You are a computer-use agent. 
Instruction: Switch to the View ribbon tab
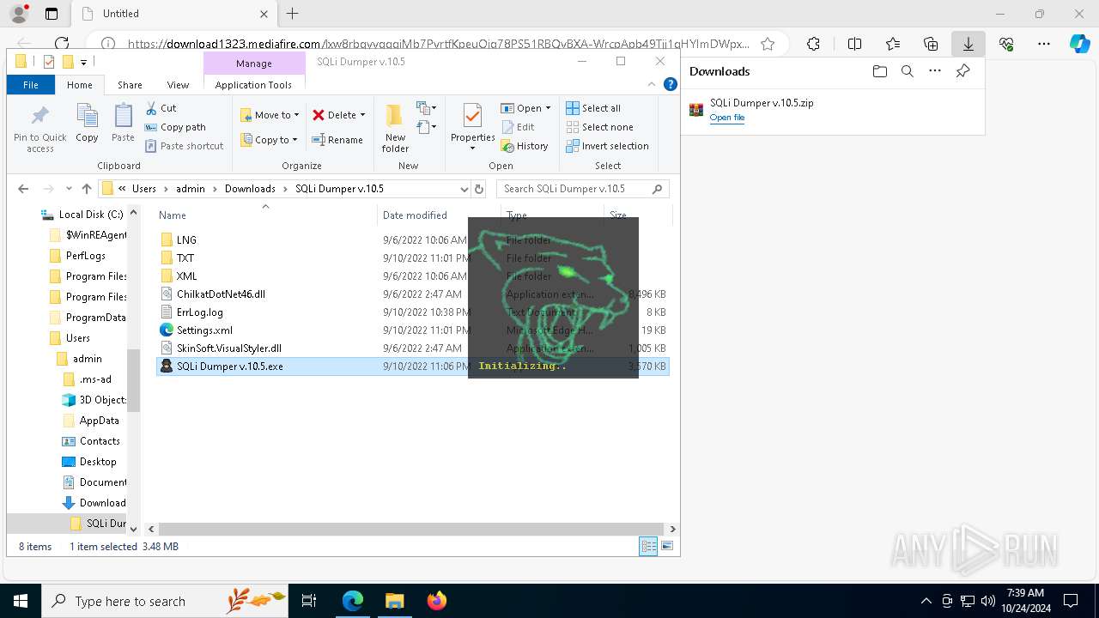pos(178,85)
